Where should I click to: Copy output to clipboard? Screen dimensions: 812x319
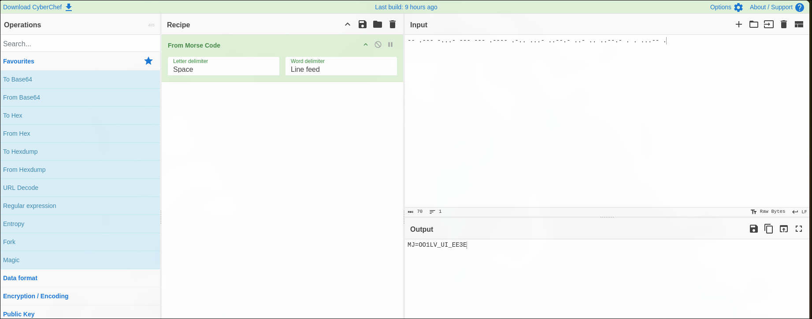click(768, 229)
